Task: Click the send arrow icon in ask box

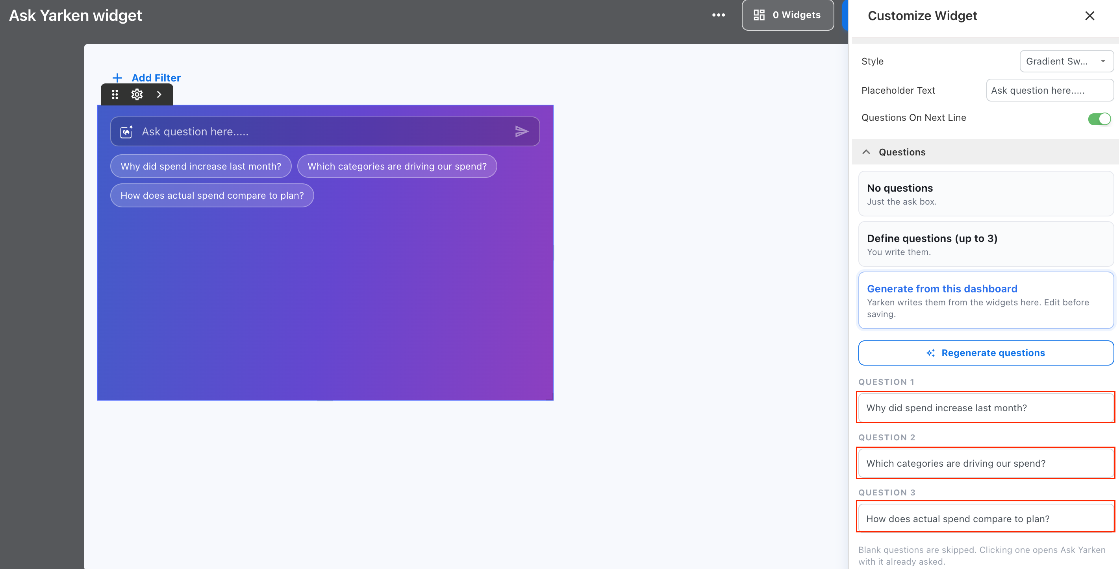Action: click(x=521, y=131)
